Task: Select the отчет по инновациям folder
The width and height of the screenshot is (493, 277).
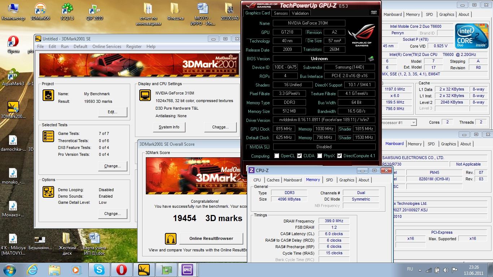Action: pos(148,14)
